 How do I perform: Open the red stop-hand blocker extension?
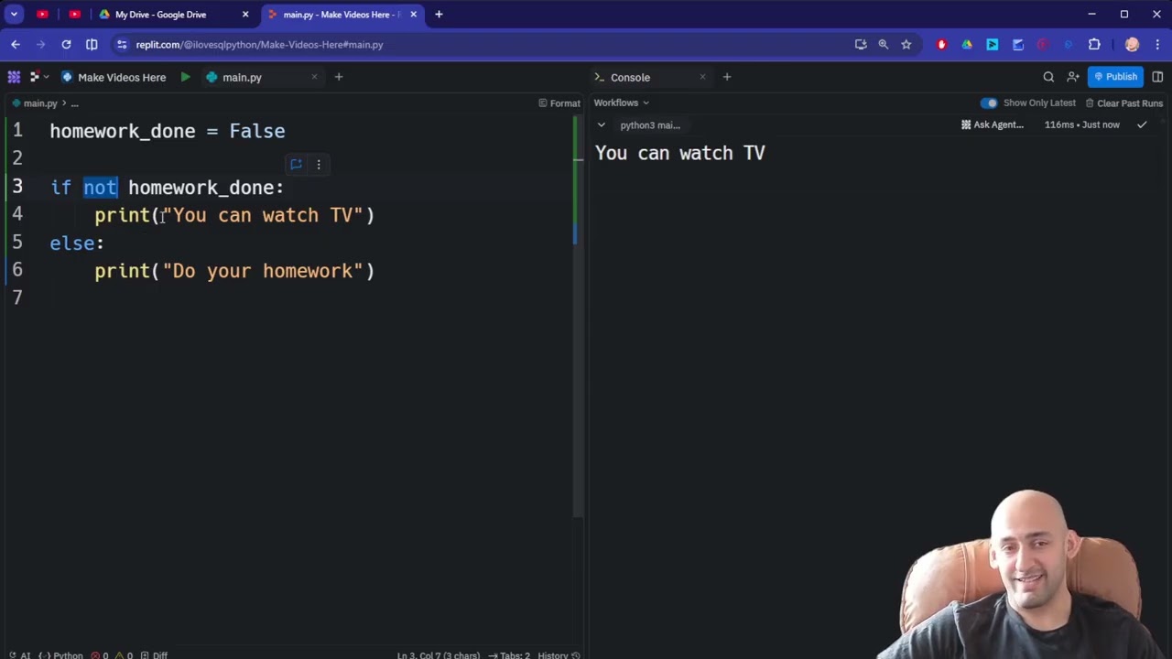pos(941,44)
